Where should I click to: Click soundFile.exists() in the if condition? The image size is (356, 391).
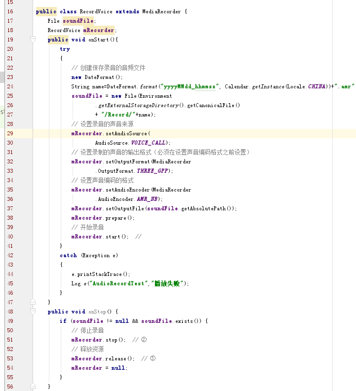tap(171, 321)
